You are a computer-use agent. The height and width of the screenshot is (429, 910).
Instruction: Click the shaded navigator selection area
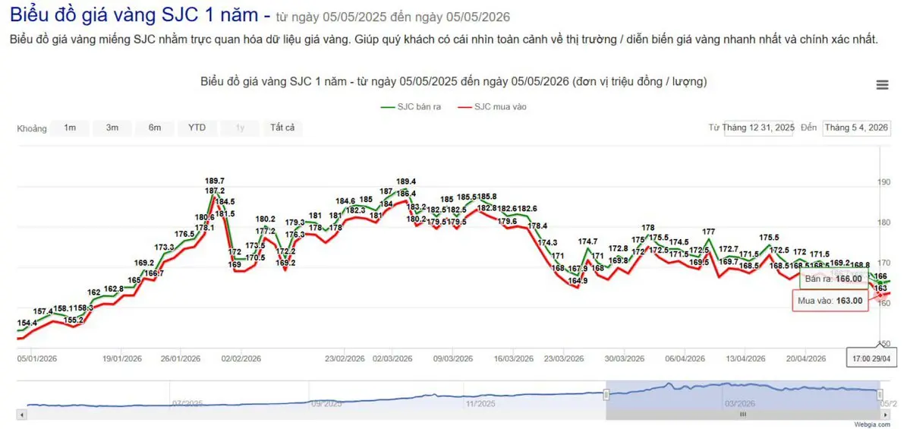pos(743,395)
